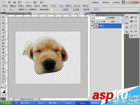Hide layer 图层 0 with eye icon

tap(92, 25)
